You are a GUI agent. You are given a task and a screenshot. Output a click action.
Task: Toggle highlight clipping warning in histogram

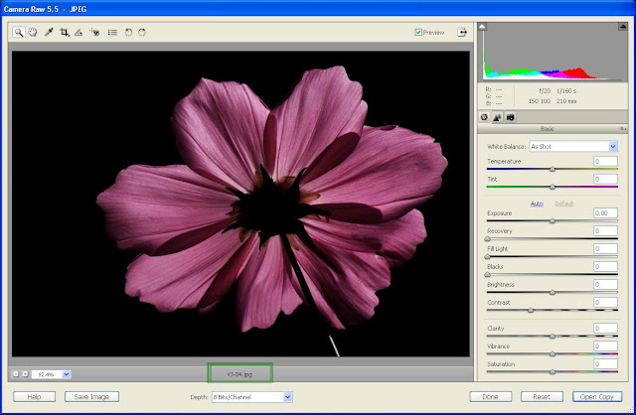(x=623, y=28)
